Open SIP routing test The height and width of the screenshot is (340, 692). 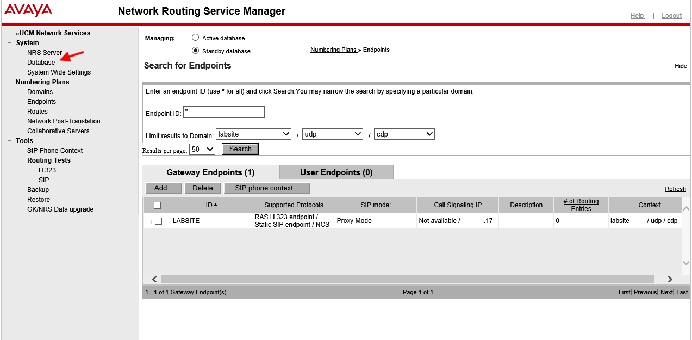44,180
